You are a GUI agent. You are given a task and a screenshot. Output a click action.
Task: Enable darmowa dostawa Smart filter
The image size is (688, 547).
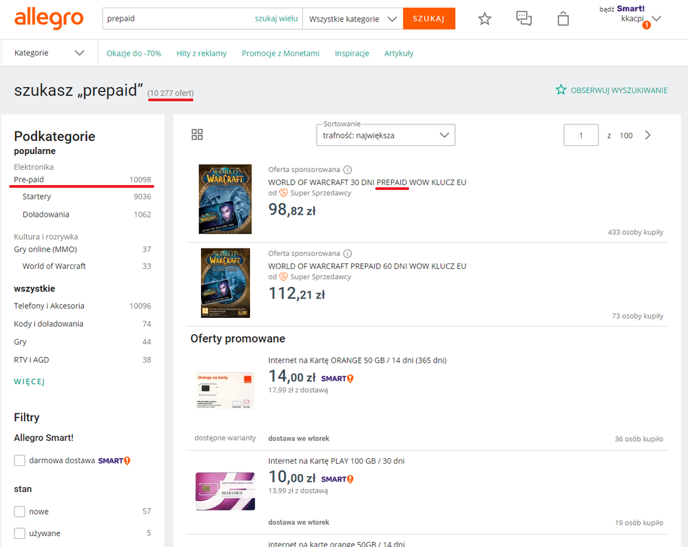(x=20, y=460)
